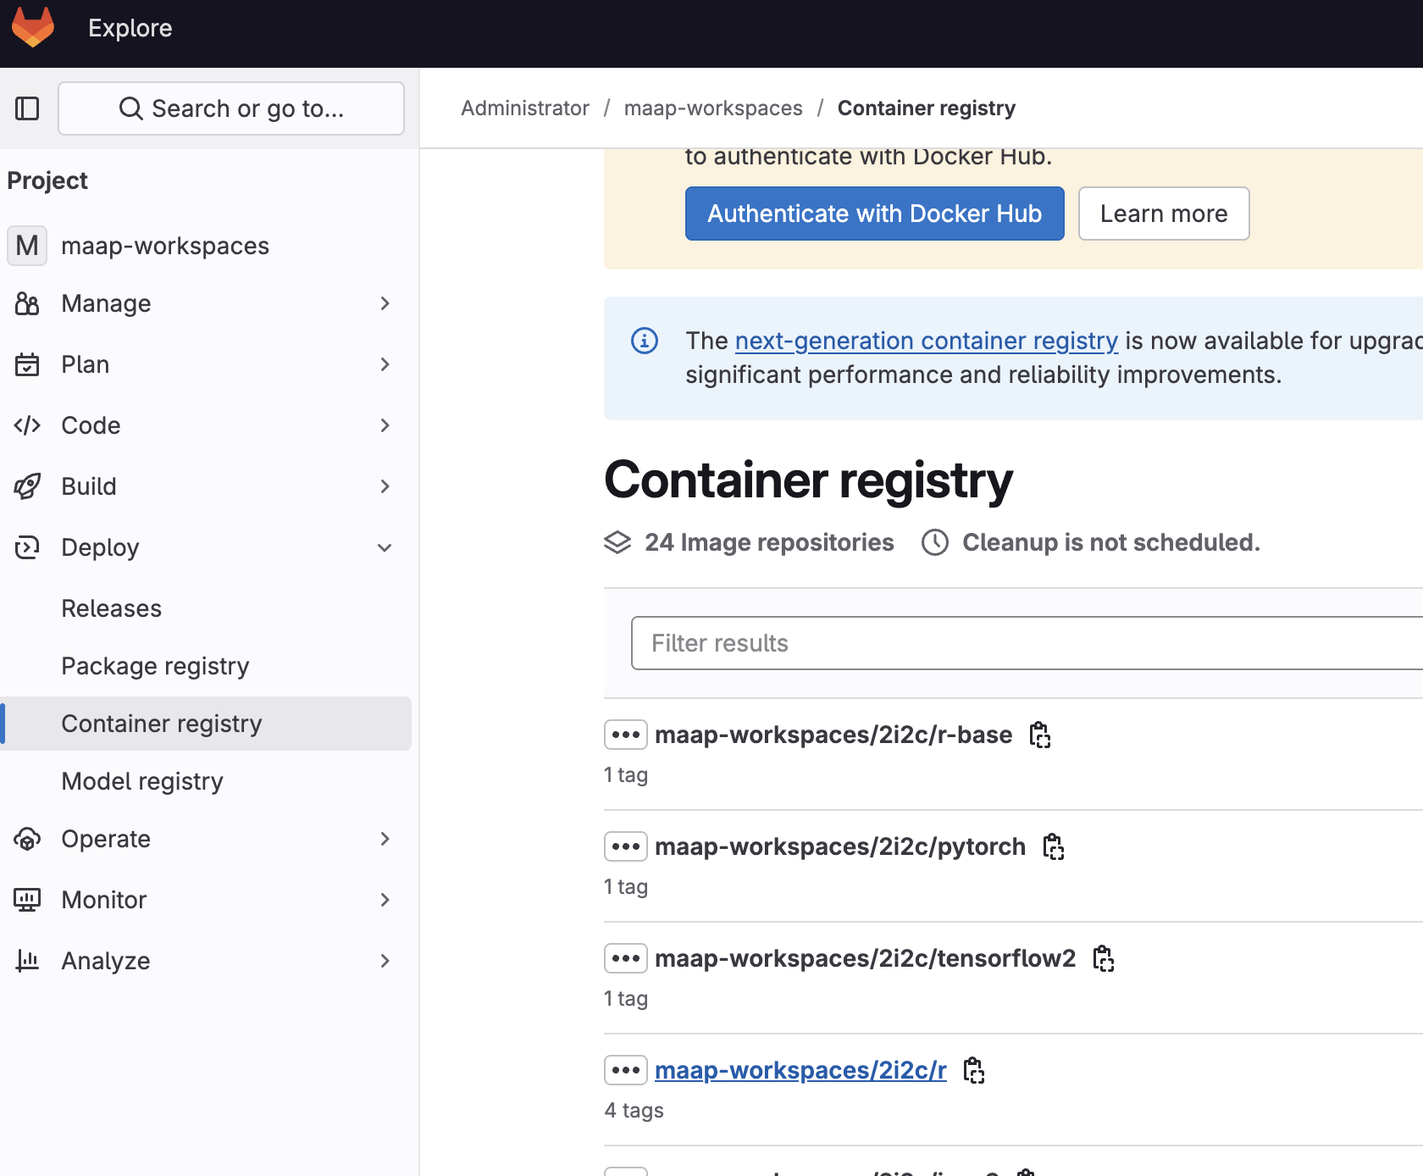Screen dimensions: 1423x1176
Task: Open next-generation container registry link
Action: pos(927,341)
